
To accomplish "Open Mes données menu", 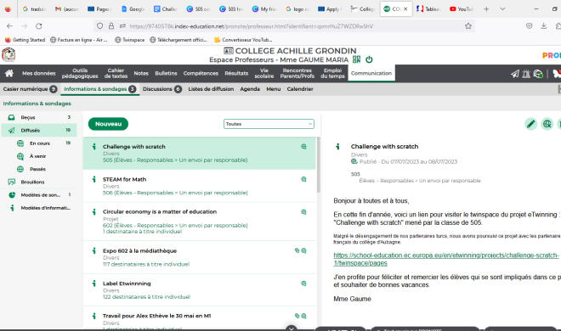I will point(38,73).
